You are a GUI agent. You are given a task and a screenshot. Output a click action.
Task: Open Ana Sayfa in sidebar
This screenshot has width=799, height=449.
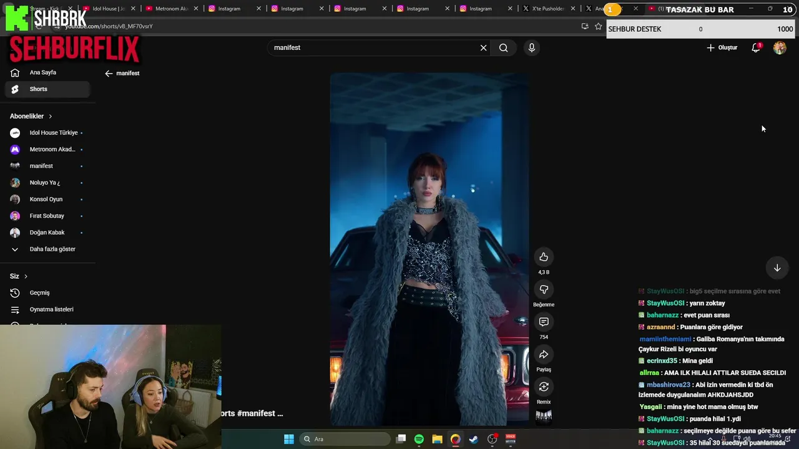(x=47, y=72)
